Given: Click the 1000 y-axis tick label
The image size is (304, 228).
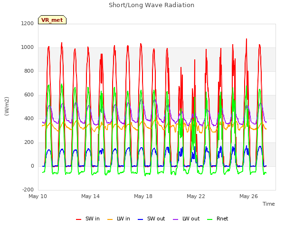Looking at the screenshot, I should coord(28,47).
